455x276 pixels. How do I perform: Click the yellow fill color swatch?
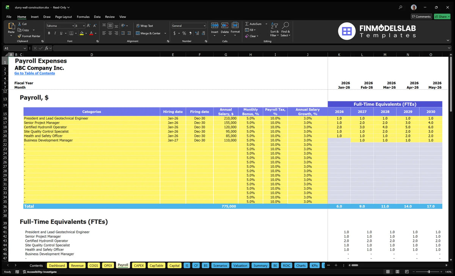click(x=82, y=33)
